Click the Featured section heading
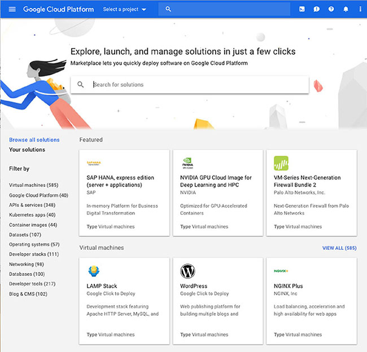 (91, 140)
